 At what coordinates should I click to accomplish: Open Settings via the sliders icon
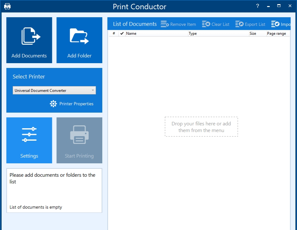click(29, 134)
